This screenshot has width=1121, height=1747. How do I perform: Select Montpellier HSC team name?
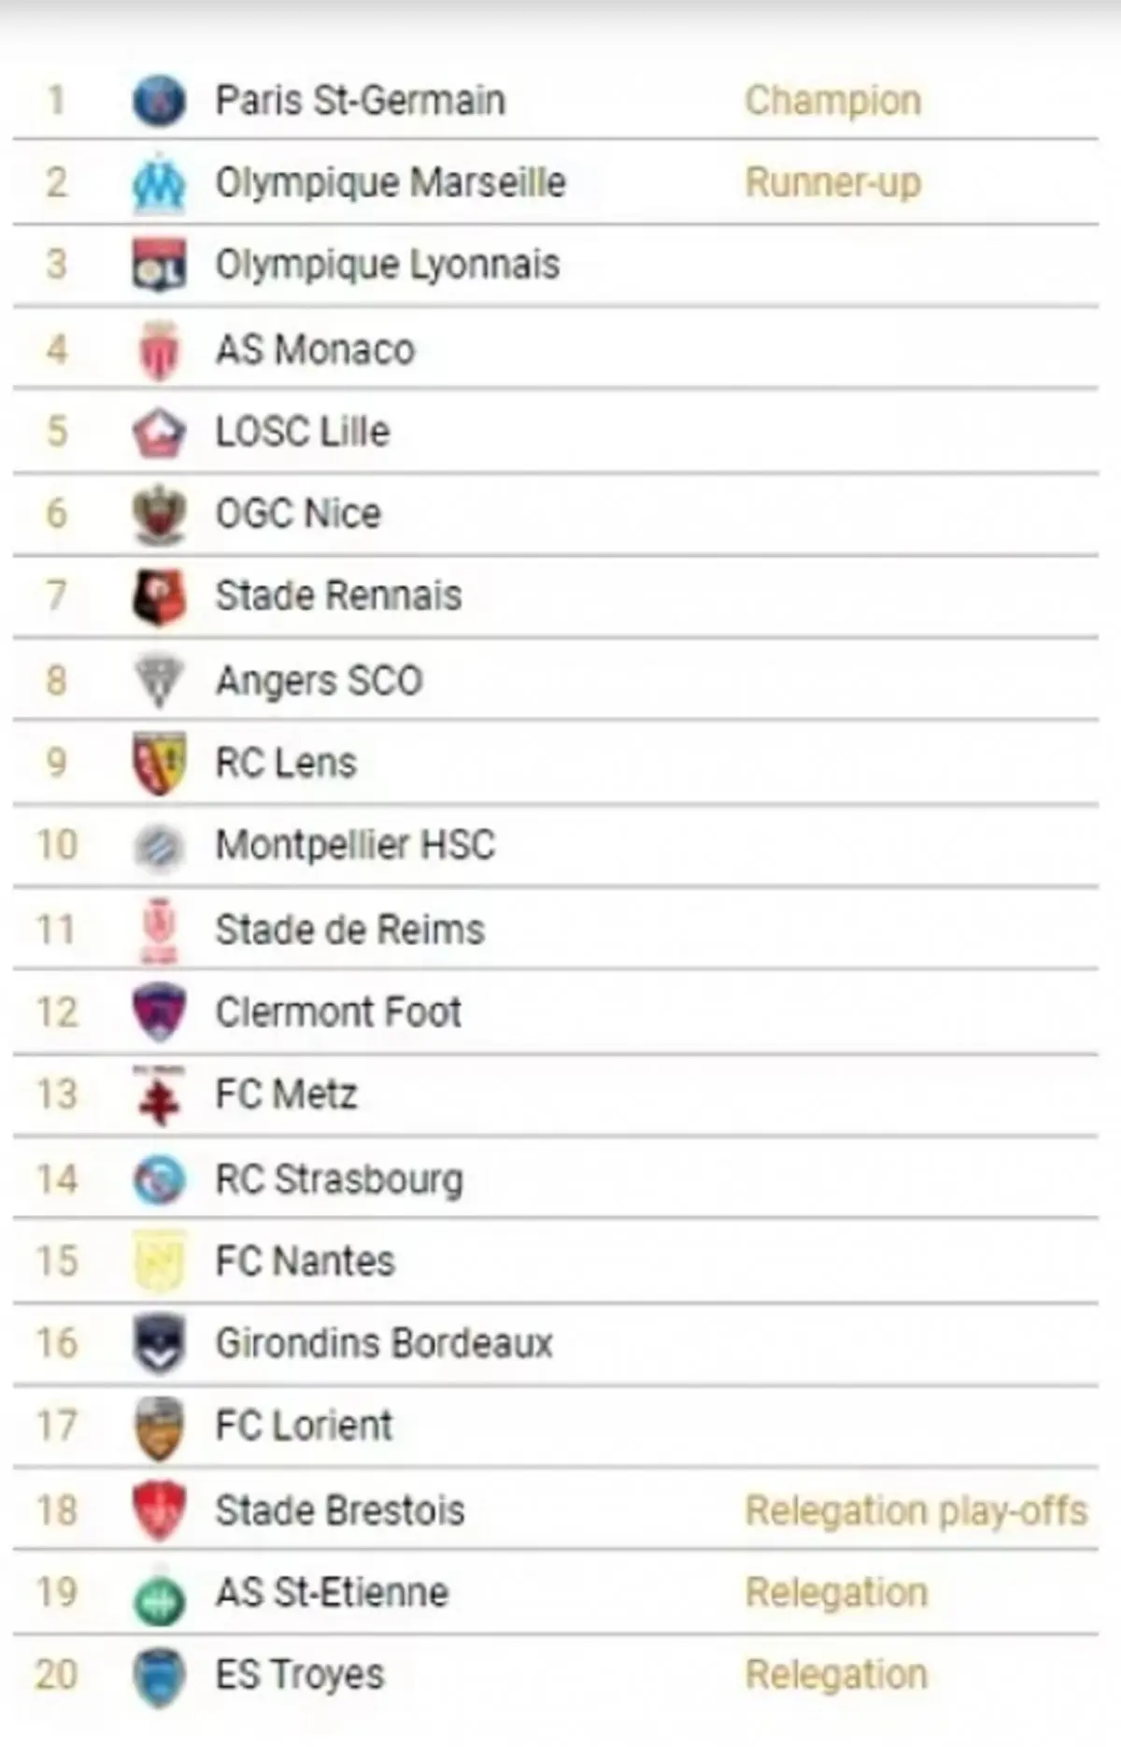[x=355, y=845]
